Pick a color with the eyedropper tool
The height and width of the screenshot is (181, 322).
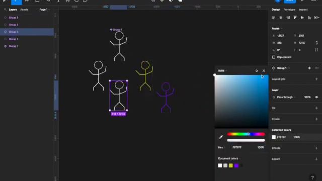point(221,137)
